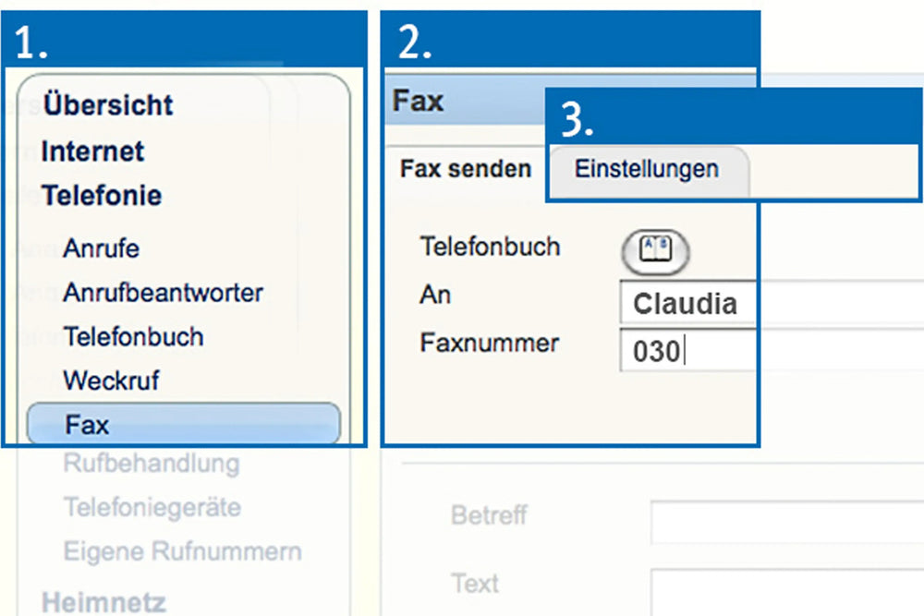Open the Rufbehandlung sidebar entry
Image resolution: width=924 pixels, height=616 pixels.
tap(151, 464)
